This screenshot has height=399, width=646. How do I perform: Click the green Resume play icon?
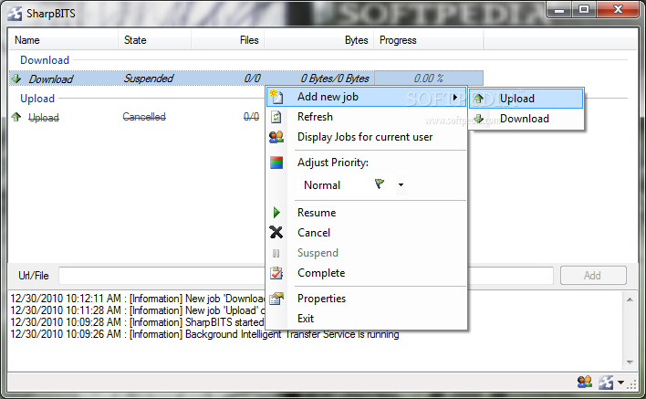click(276, 213)
